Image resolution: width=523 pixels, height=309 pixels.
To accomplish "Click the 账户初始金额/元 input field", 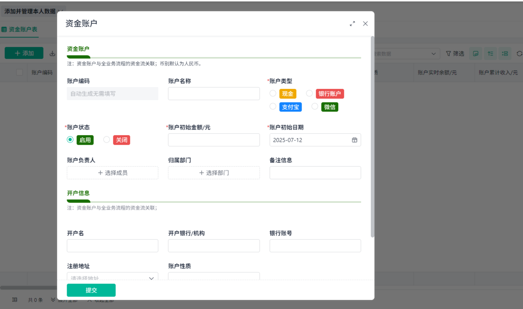I will pyautogui.click(x=214, y=140).
